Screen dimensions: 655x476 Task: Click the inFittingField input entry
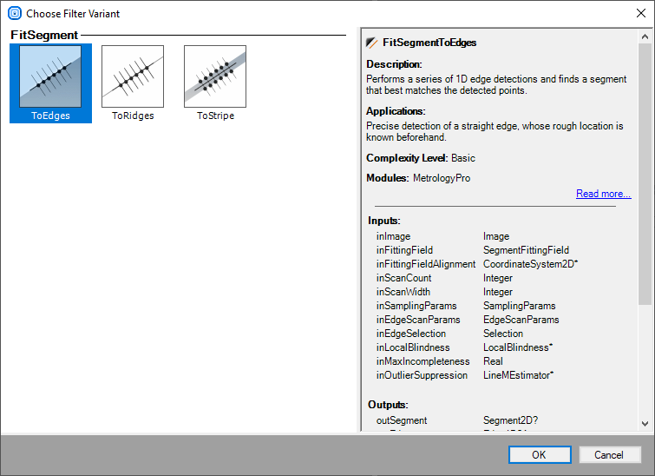[404, 250]
